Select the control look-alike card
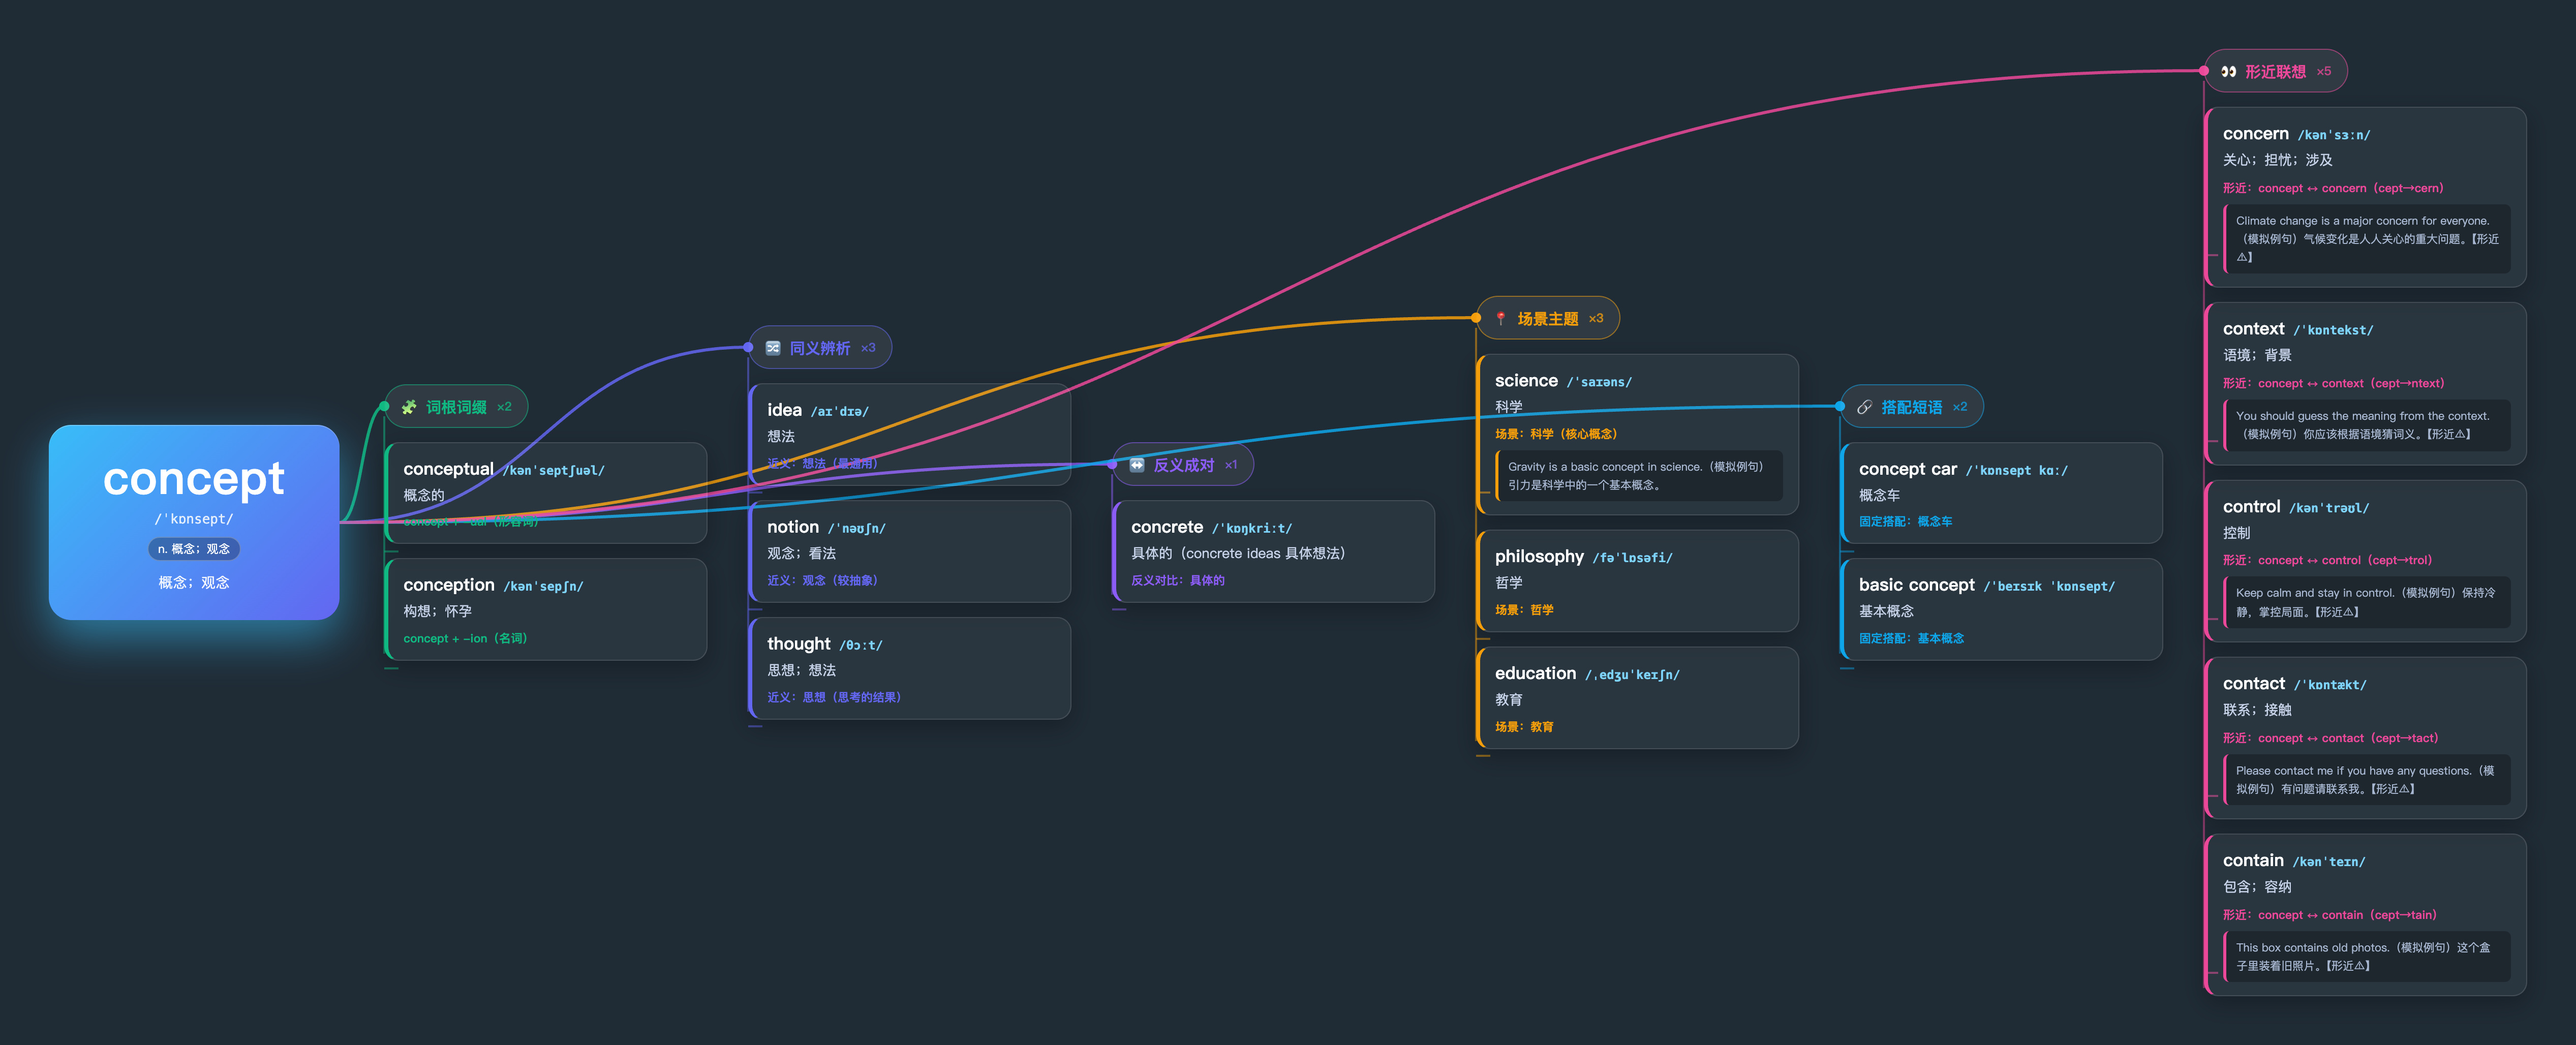2576x1045 pixels. (x=2366, y=561)
